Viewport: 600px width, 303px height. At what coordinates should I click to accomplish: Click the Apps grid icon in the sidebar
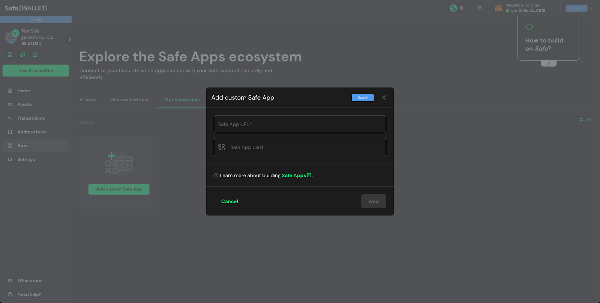[x=10, y=145]
